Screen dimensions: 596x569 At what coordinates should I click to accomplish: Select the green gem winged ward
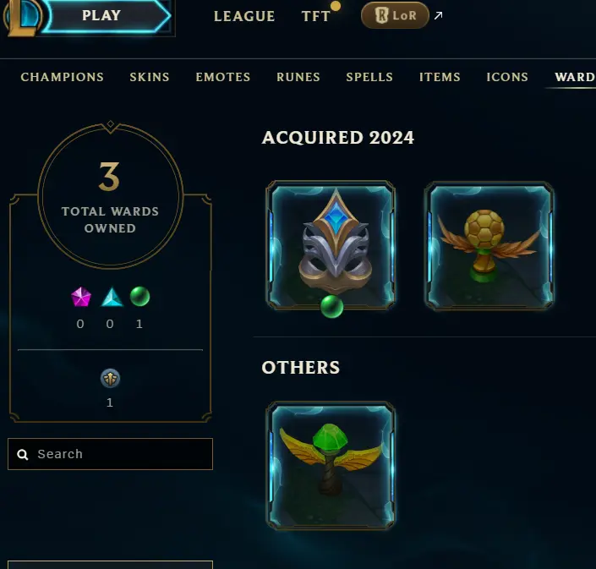(331, 466)
